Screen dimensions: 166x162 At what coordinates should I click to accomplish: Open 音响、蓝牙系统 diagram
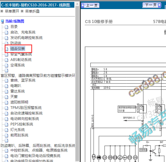click(x=23, y=80)
